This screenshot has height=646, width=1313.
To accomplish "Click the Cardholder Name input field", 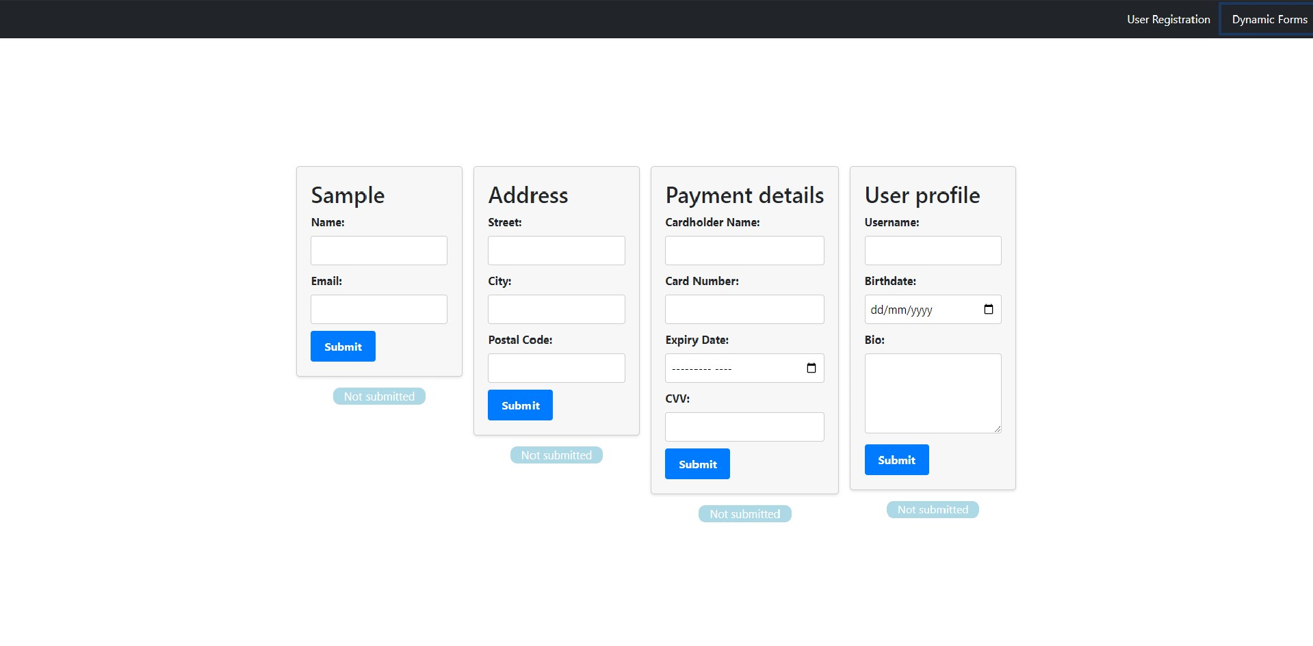I will 744,250.
